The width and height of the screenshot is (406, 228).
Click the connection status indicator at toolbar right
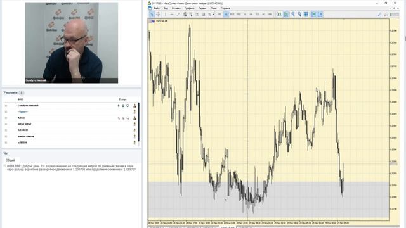click(395, 15)
